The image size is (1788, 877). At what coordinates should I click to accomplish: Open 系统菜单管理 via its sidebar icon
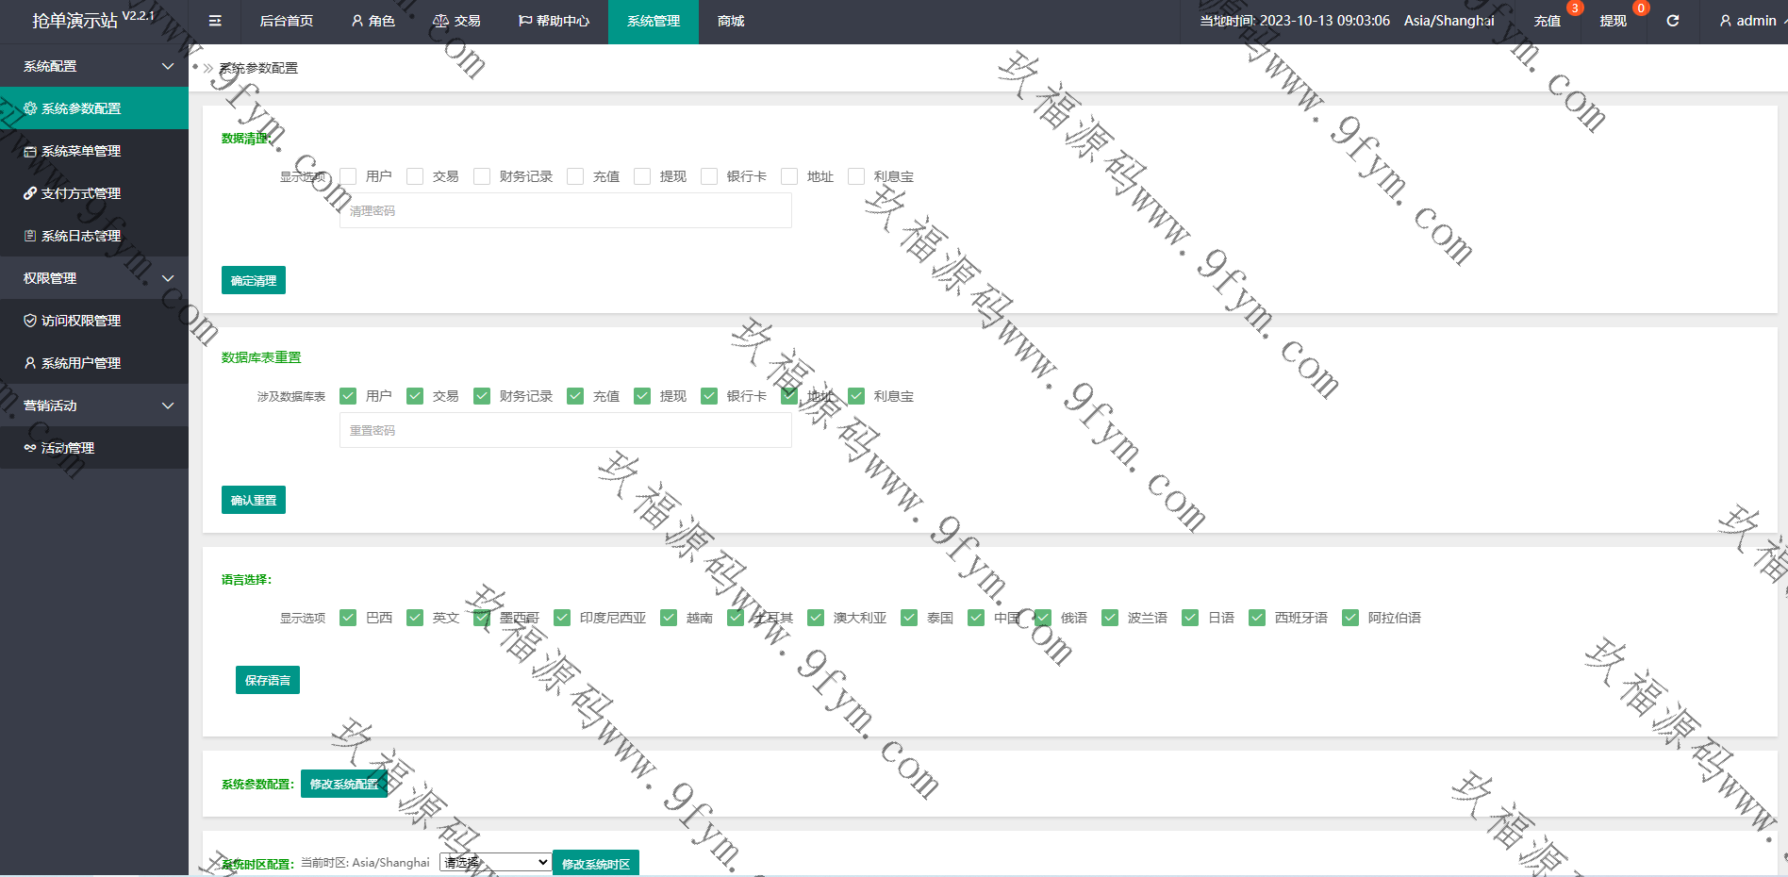click(30, 151)
